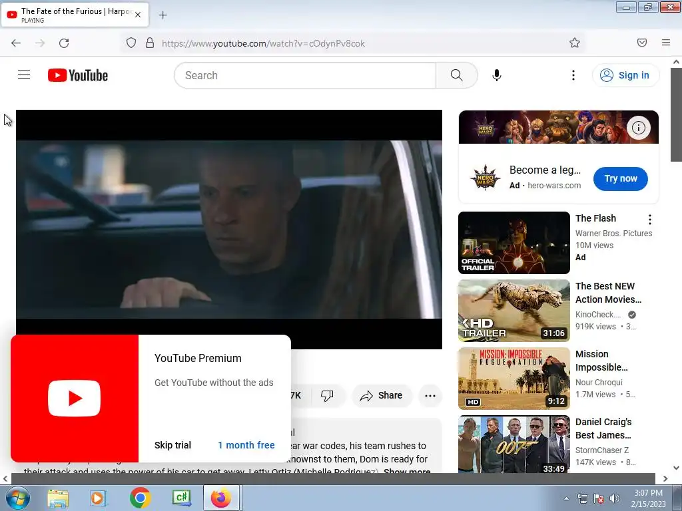
Task: Click the address bar URL
Action: click(x=263, y=43)
